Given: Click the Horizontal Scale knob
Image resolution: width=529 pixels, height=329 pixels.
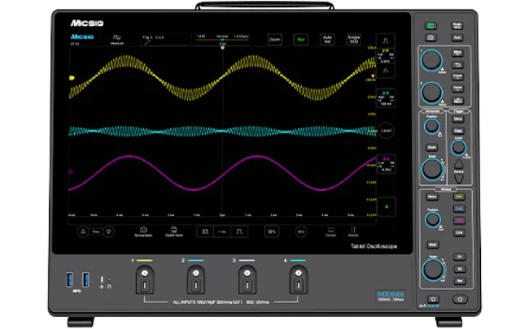Looking at the screenshot, I should (432, 169).
